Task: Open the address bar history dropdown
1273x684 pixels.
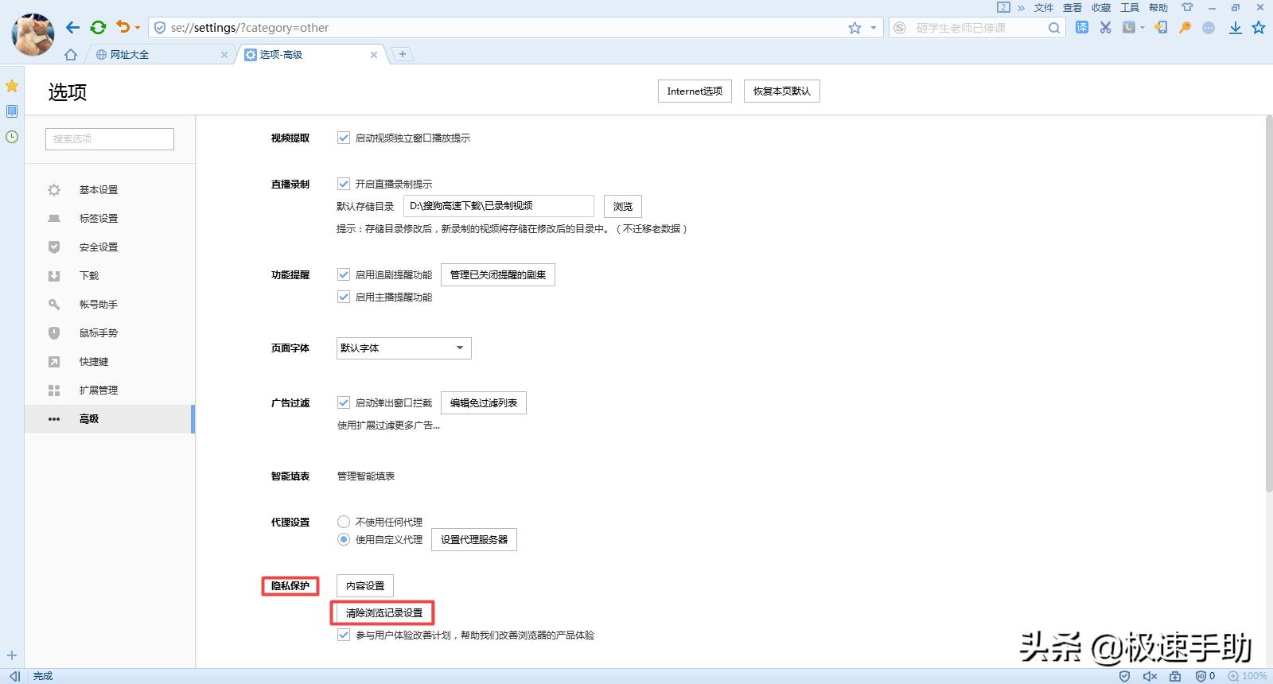Action: pos(873,28)
